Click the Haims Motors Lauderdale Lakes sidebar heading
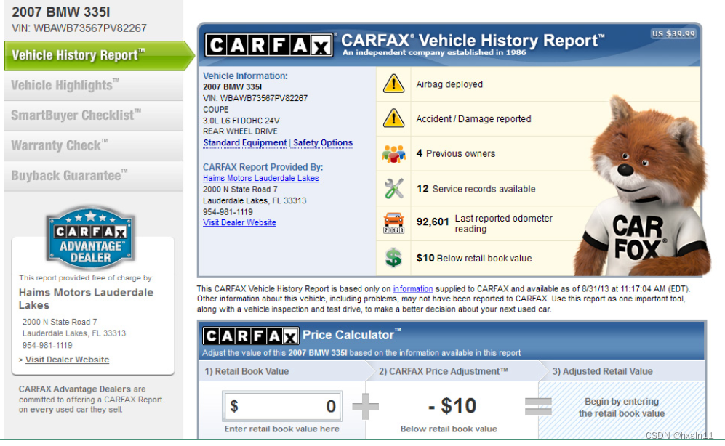Screen dimensions: 725x446 86,299
